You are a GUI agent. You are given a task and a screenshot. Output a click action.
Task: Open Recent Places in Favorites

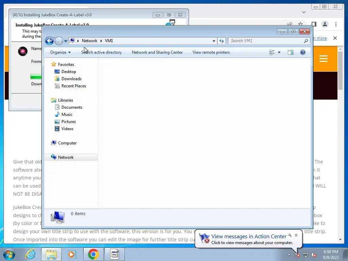click(74, 86)
